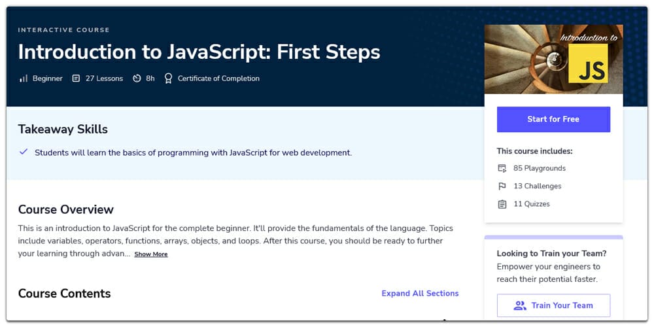
Task: Click the people icon on Train Your Team
Action: tap(520, 305)
